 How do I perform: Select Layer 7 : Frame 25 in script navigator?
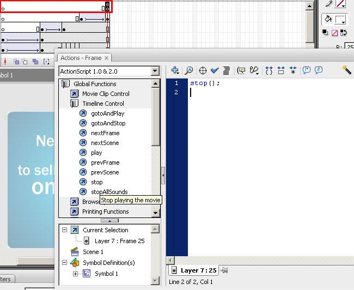(119, 241)
